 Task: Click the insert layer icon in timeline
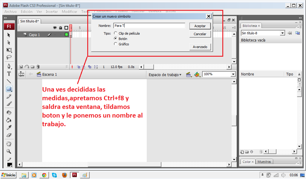click(x=21, y=67)
